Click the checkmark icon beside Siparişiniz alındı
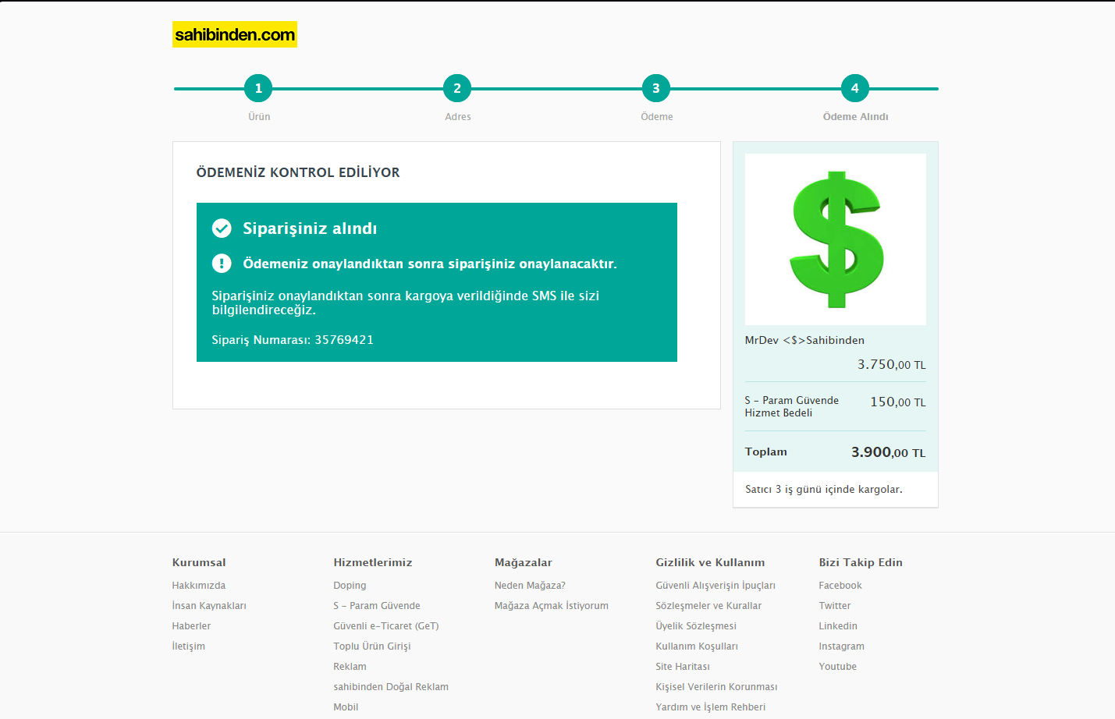This screenshot has height=719, width=1115. click(222, 228)
